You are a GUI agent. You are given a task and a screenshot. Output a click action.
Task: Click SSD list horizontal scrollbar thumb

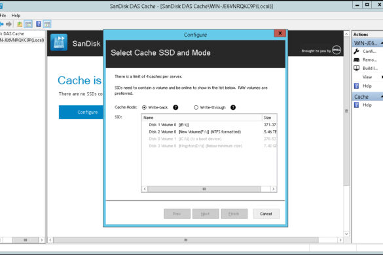coord(204,189)
